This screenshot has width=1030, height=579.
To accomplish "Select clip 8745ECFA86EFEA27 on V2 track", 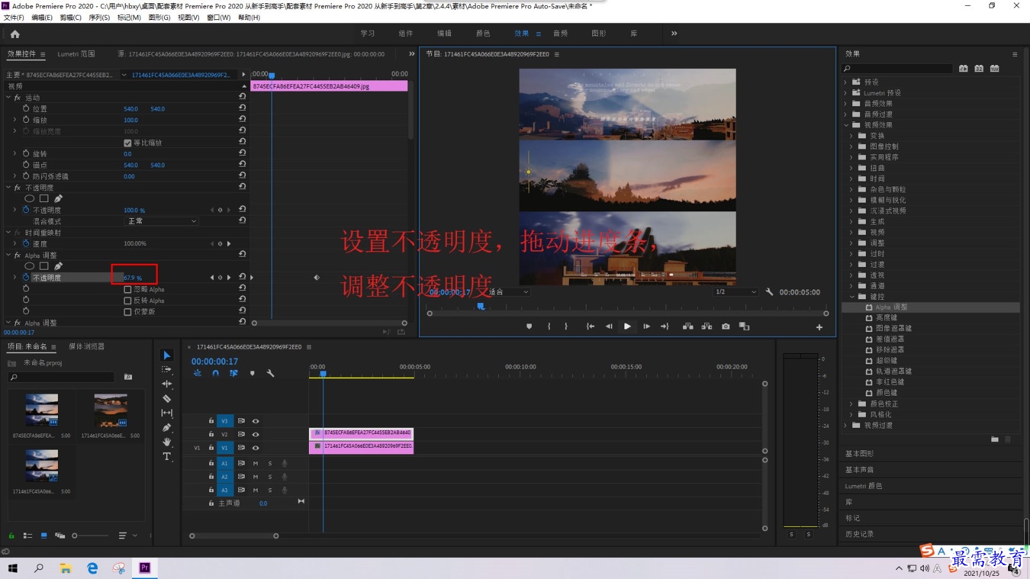I will (x=361, y=433).
